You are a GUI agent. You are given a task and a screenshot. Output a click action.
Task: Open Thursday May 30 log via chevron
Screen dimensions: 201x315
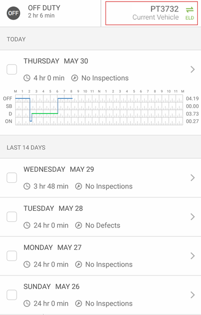point(193,69)
